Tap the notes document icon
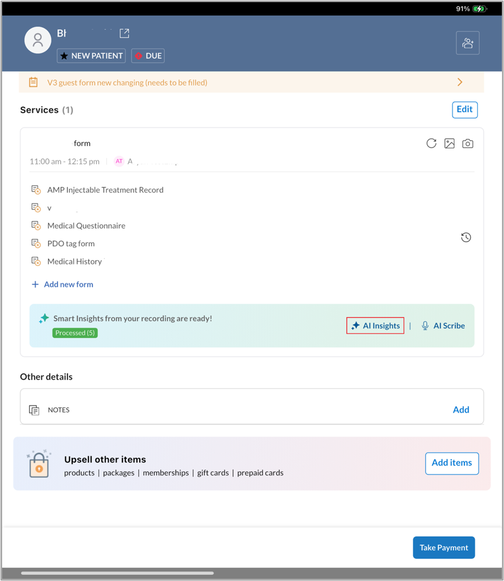This screenshot has width=504, height=581. (x=34, y=410)
